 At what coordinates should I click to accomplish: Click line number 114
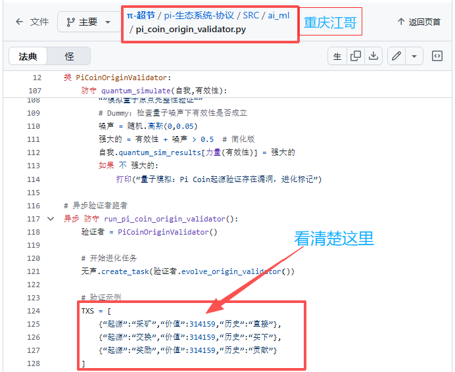34,179
